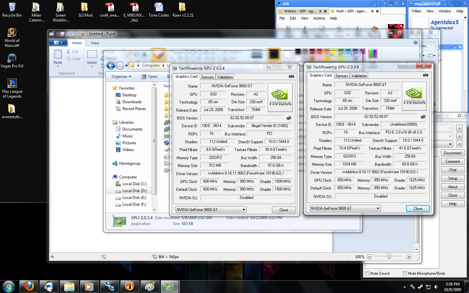Switch to Validation tab in right GPU-Z

point(359,76)
